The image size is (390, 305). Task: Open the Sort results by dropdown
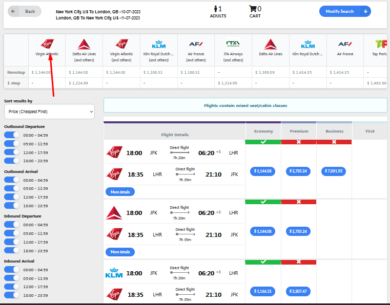coord(49,112)
